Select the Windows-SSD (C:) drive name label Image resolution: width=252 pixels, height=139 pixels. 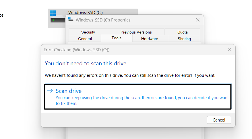point(85,12)
